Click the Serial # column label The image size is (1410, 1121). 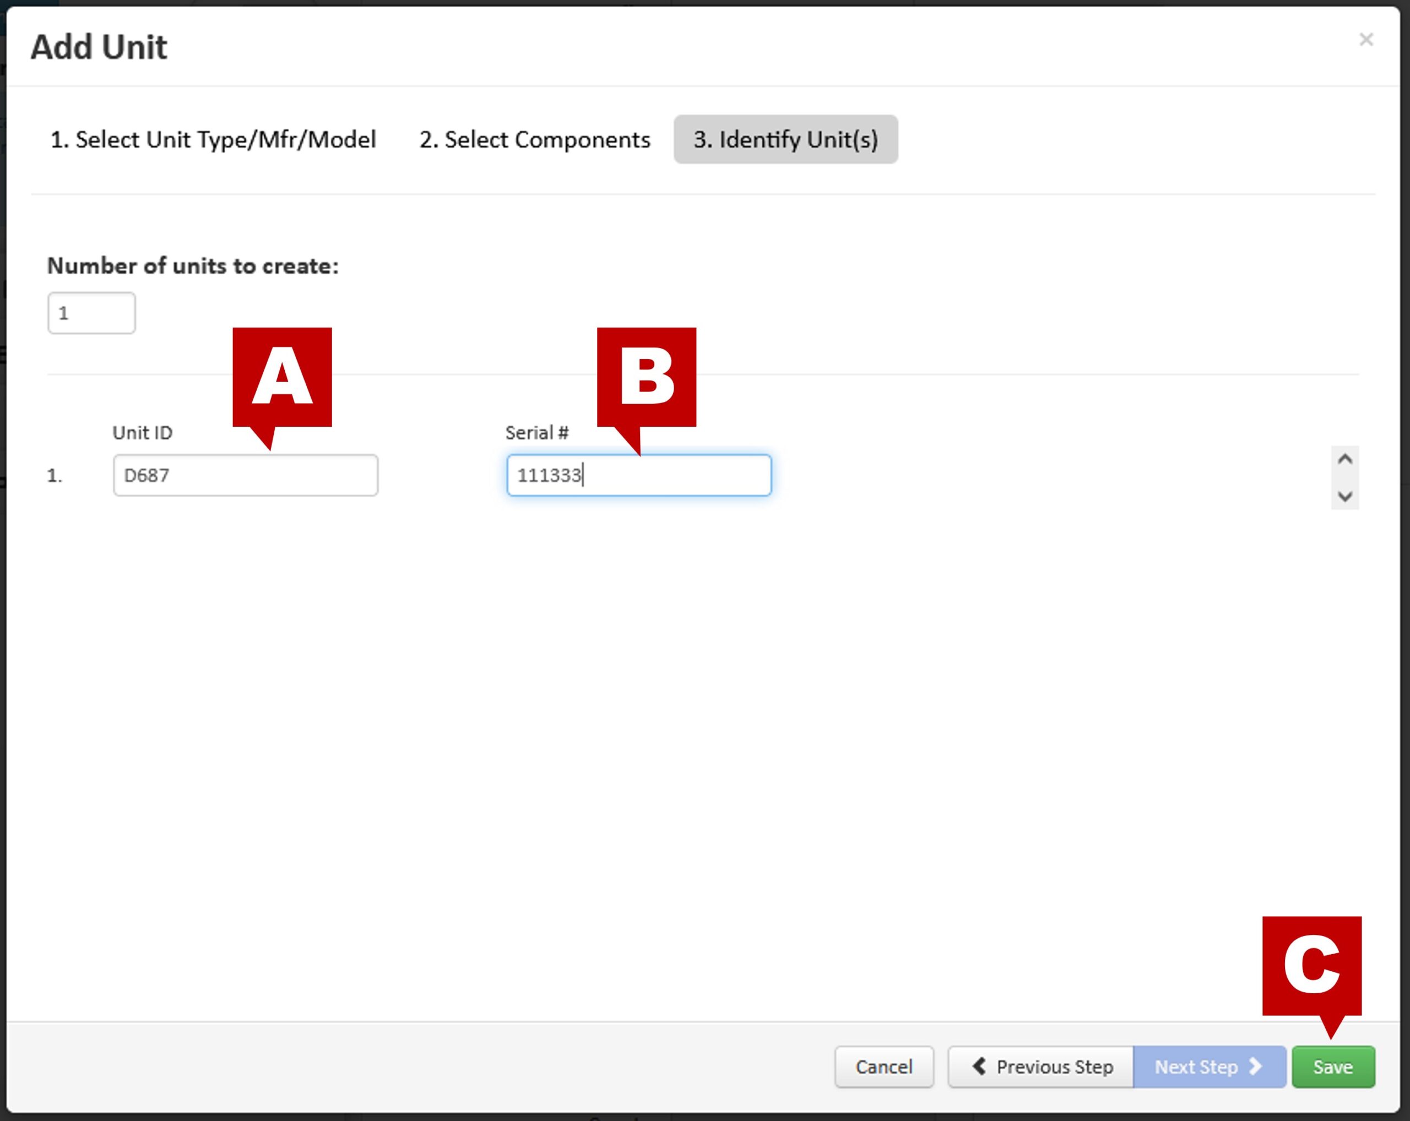[x=536, y=433]
